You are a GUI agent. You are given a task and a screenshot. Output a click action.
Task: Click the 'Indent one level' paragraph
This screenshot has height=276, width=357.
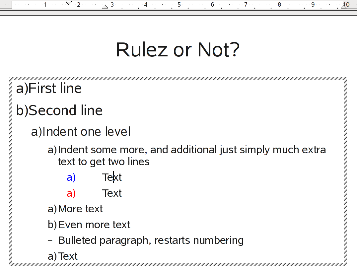pos(86,132)
